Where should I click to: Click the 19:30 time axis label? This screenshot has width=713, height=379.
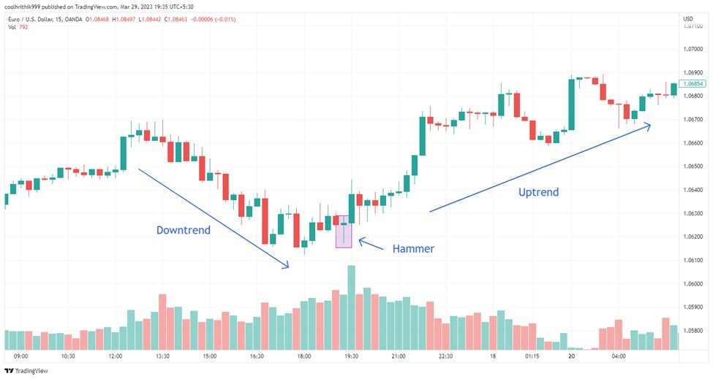[x=351, y=356]
